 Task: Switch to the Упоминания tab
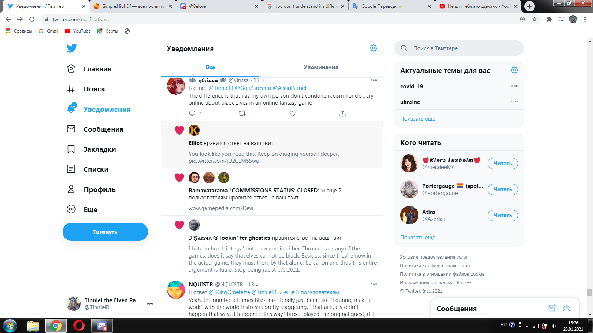tap(321, 67)
